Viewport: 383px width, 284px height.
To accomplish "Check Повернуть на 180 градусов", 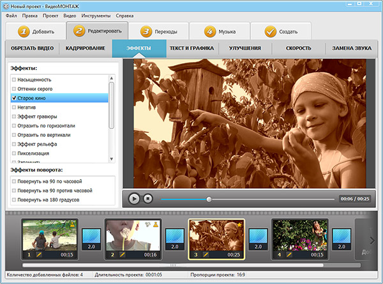I will [14, 200].
